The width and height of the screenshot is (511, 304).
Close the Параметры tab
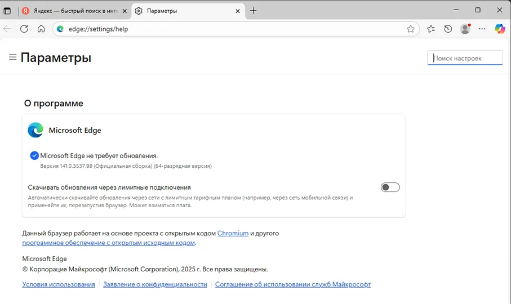238,11
